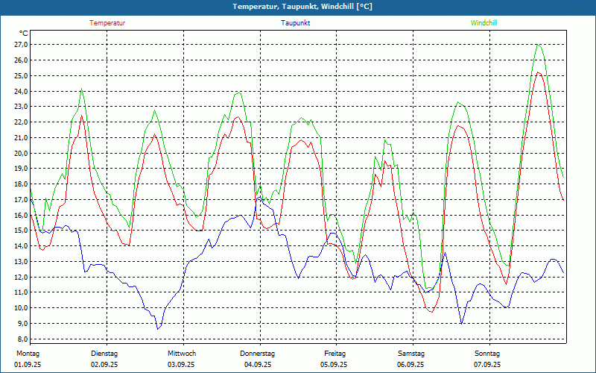This screenshot has height=373, width=596.
Task: Click the °C unit label above the axis
Action: pyautogui.click(x=24, y=34)
